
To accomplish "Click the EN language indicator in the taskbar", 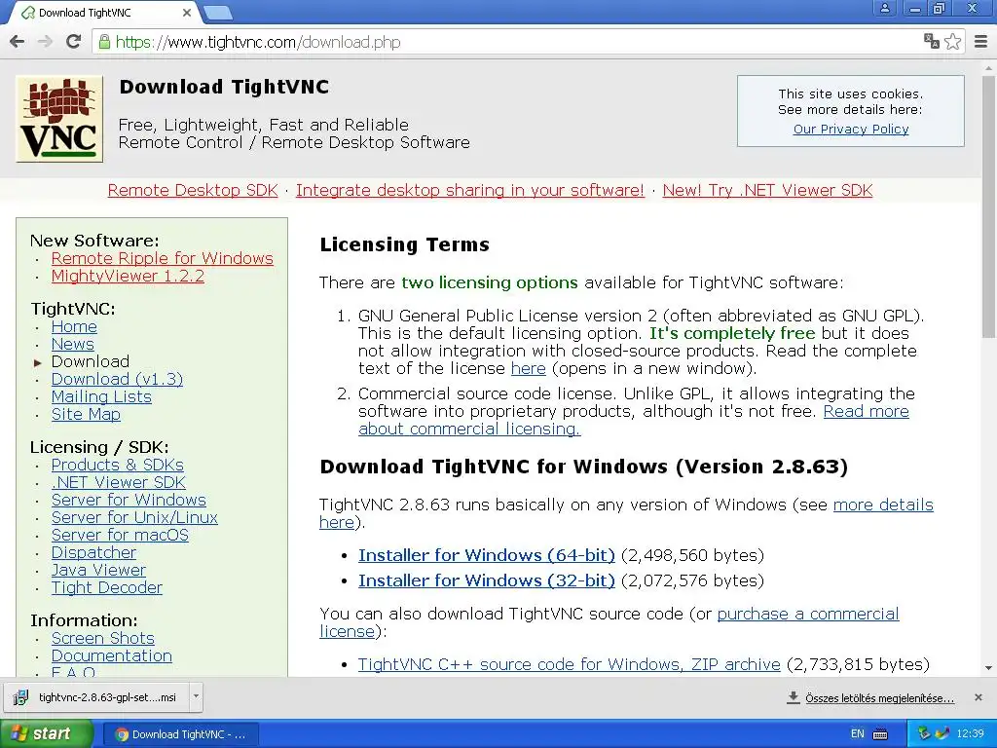I will [x=858, y=734].
